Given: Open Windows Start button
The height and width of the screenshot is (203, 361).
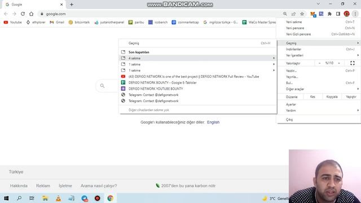Looking at the screenshot, I should click(6, 198).
